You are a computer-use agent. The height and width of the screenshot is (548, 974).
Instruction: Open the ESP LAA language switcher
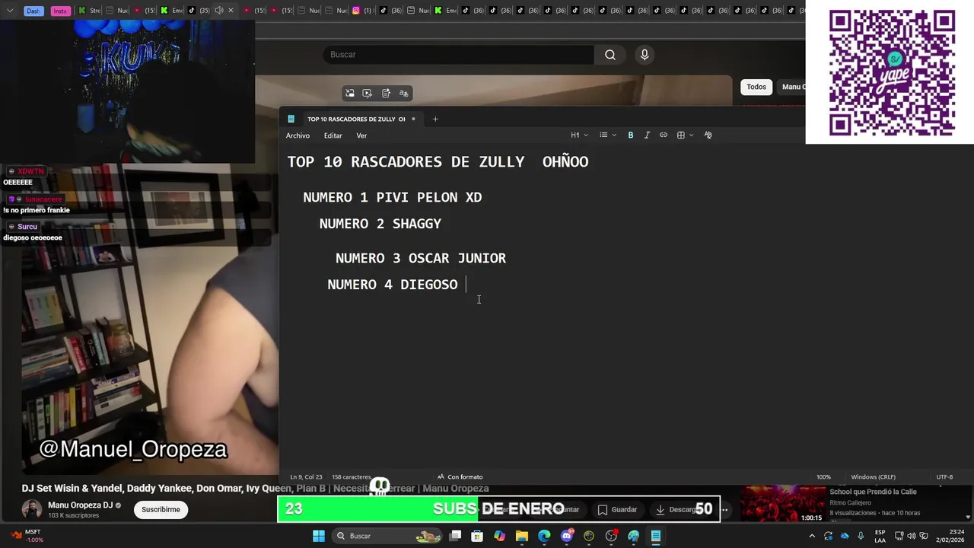click(x=880, y=536)
